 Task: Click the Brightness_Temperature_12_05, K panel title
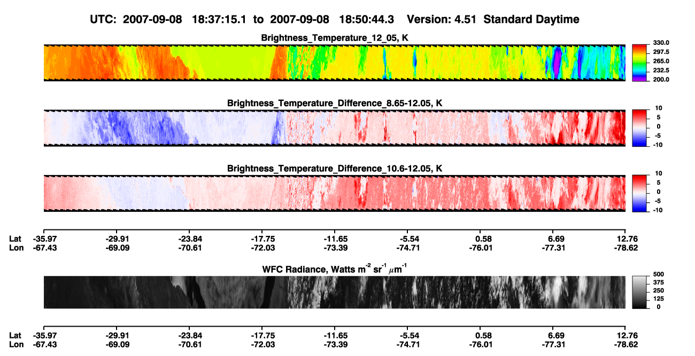pos(334,38)
